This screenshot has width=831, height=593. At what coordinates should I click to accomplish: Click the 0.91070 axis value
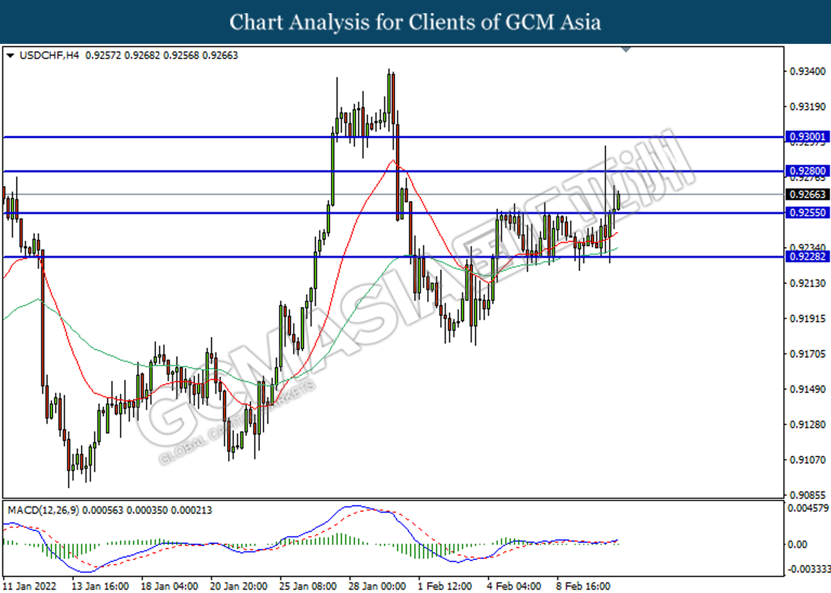tap(807, 460)
